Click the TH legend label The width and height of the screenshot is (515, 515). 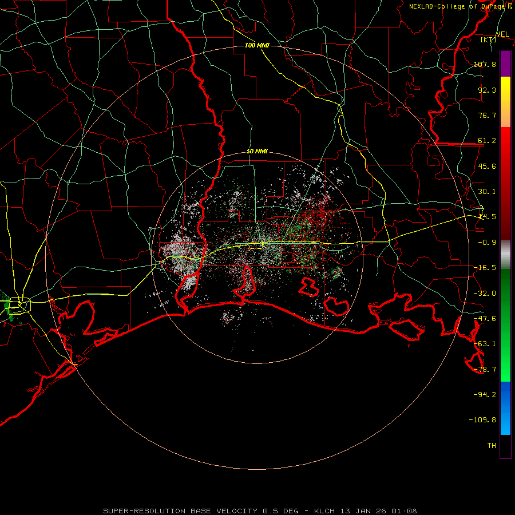(492, 446)
